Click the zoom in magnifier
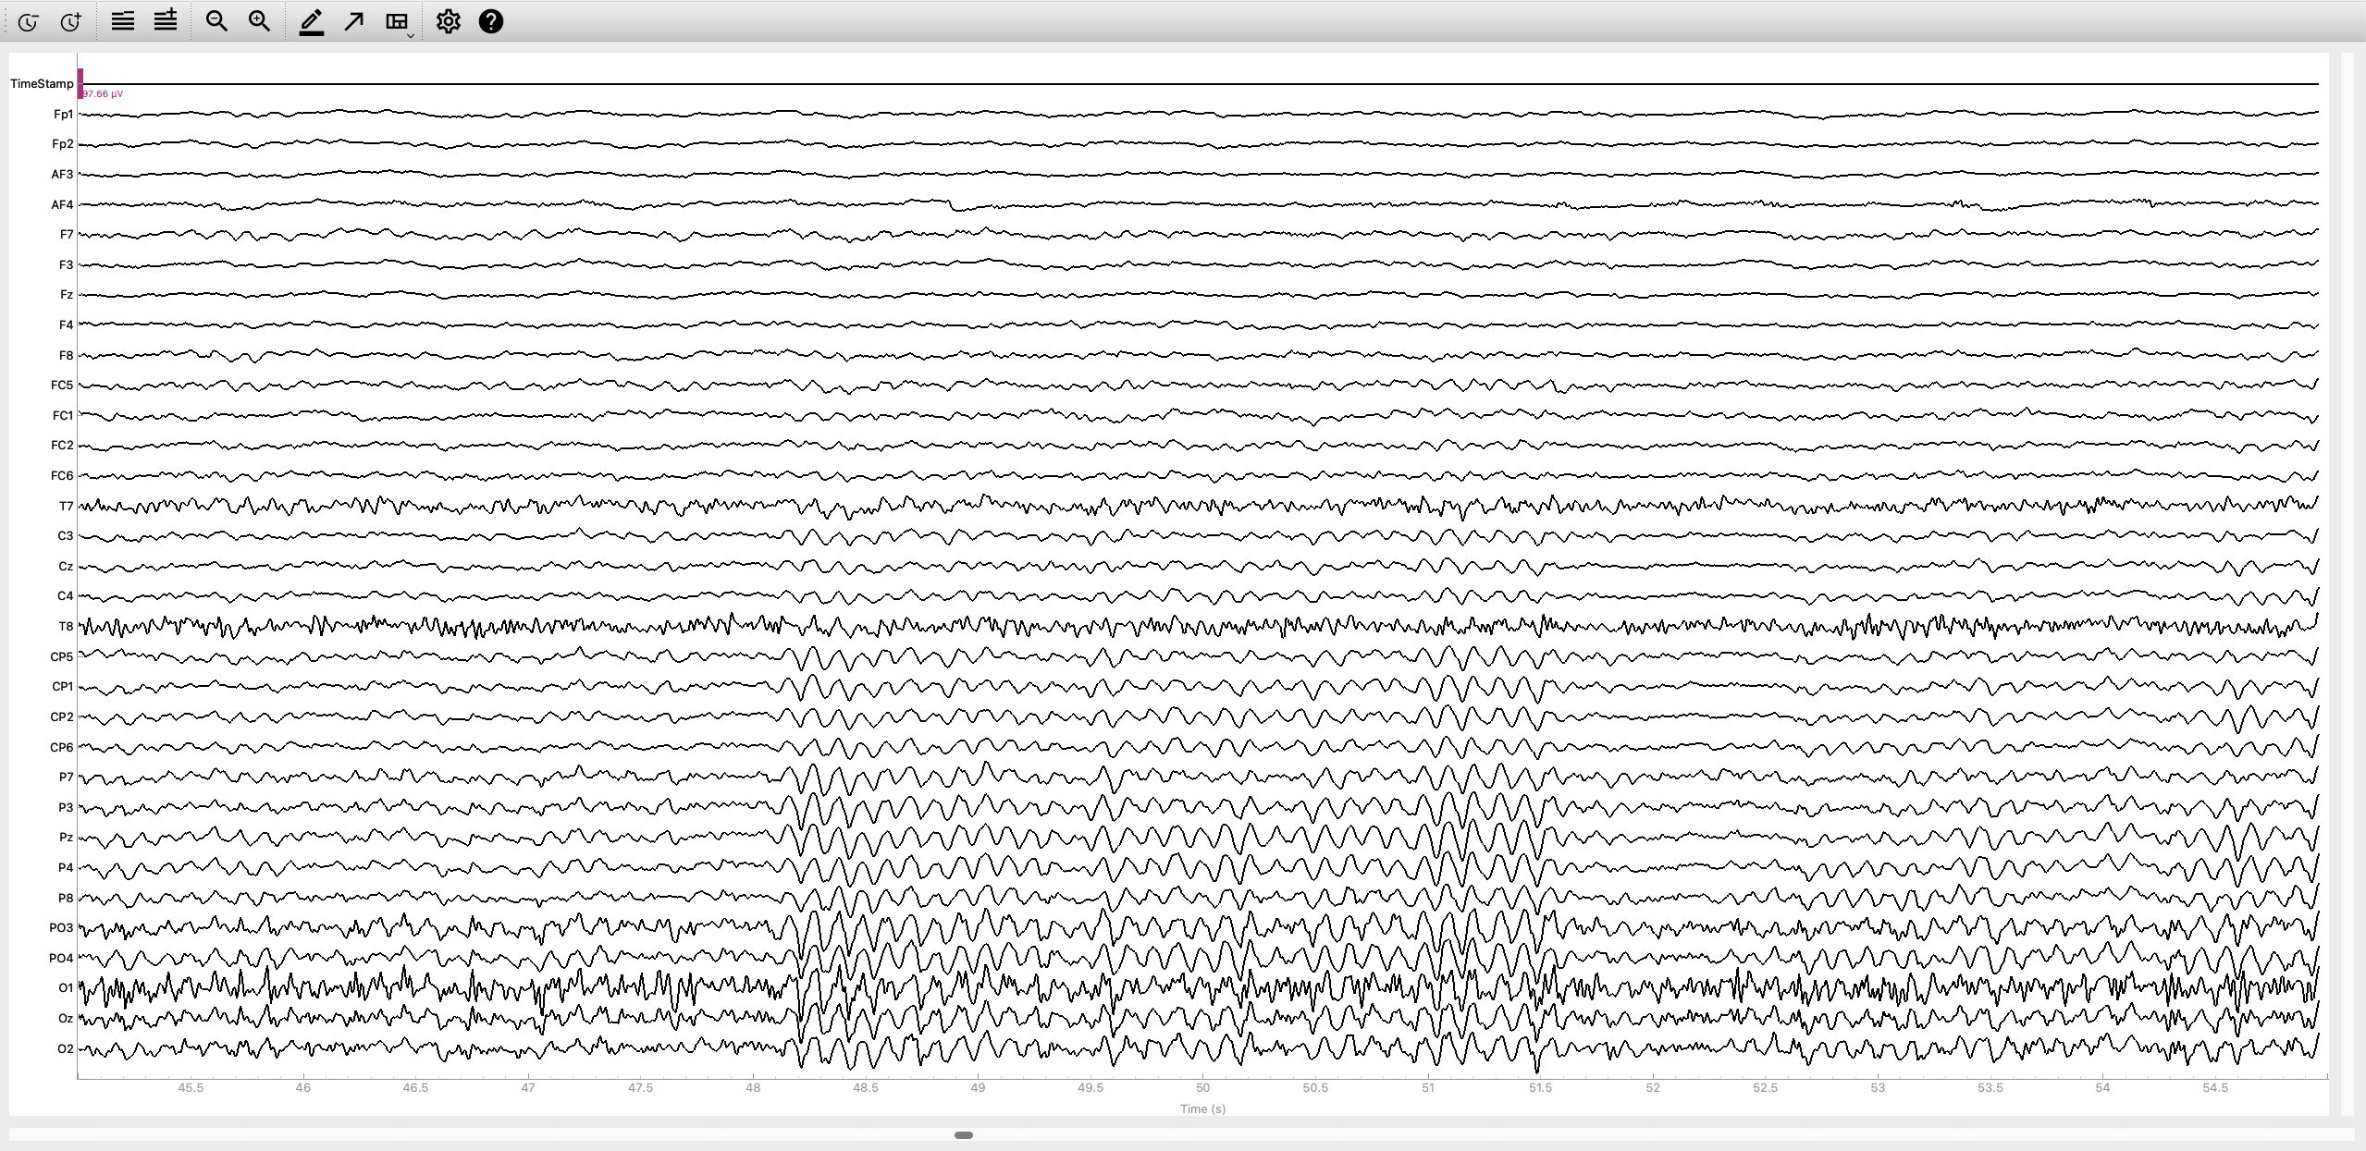The width and height of the screenshot is (2366, 1151). pos(260,21)
